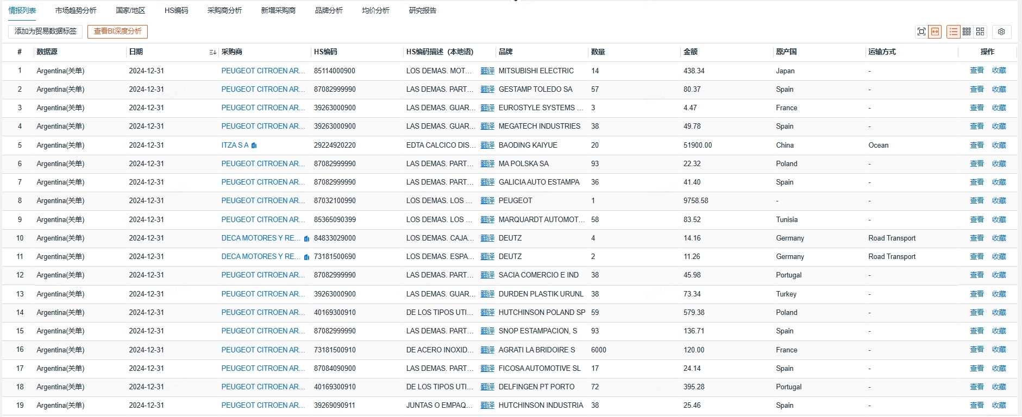Click Road Transport in row 10
The width and height of the screenshot is (1022, 417).
pyautogui.click(x=892, y=238)
